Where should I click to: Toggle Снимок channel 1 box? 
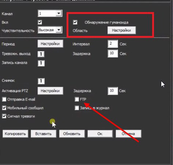click(41, 81)
